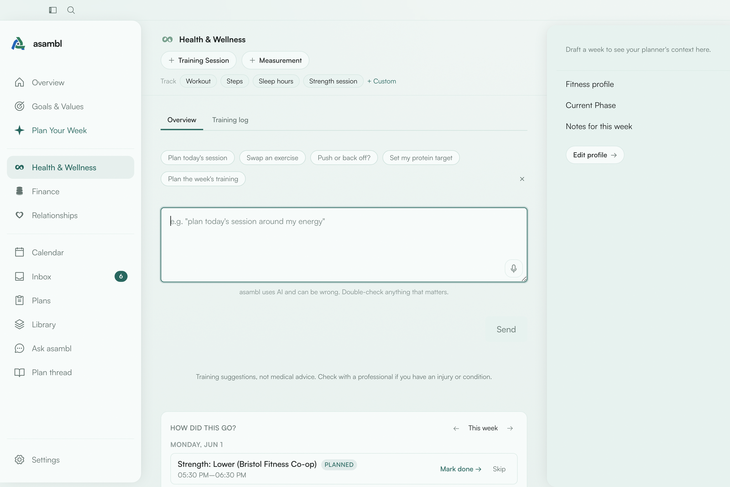Open Notes for this week
730x487 pixels.
[x=599, y=126]
